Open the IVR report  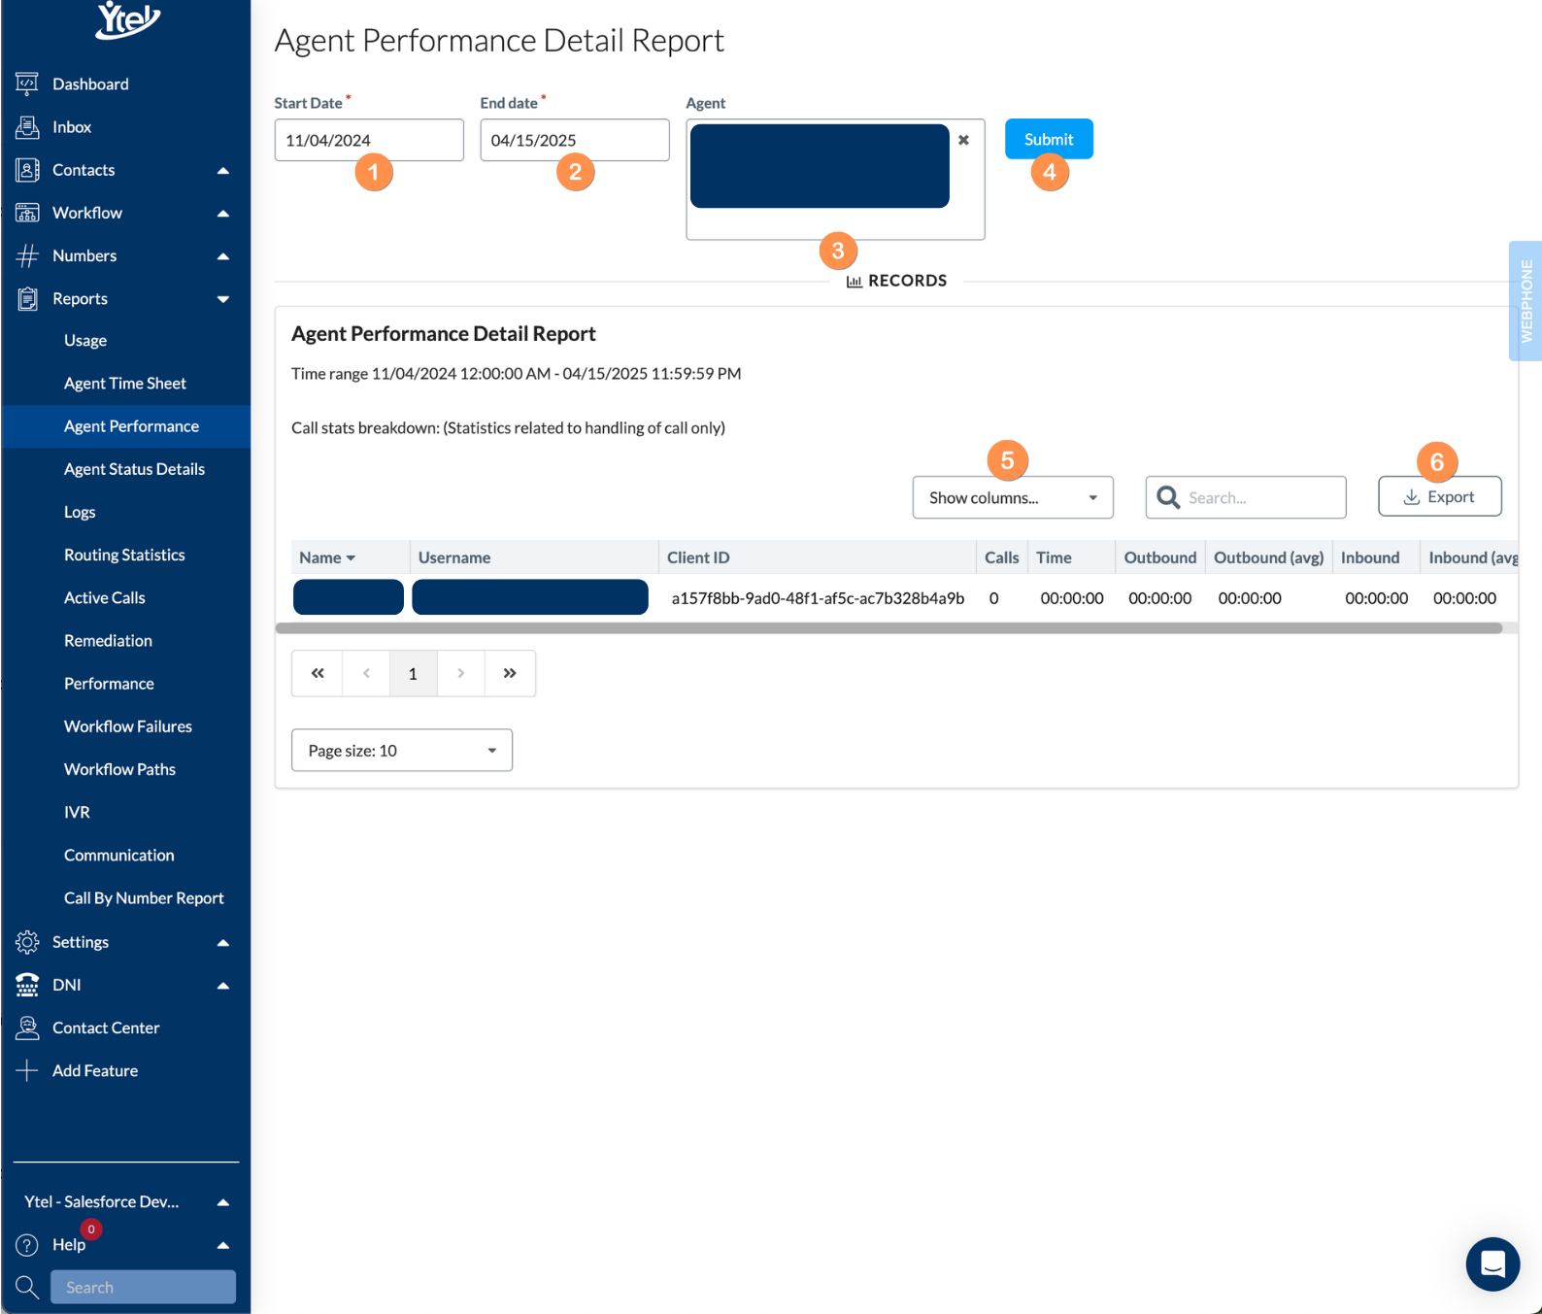click(77, 812)
